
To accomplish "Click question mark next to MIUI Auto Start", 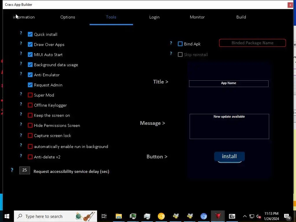I will point(21,53).
